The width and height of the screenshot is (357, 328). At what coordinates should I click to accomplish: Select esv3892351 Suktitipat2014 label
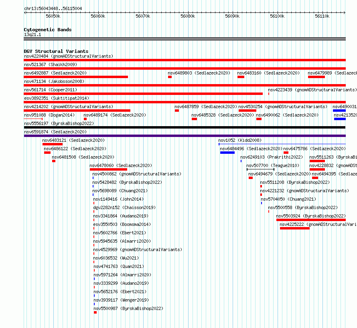pyautogui.click(x=57, y=98)
